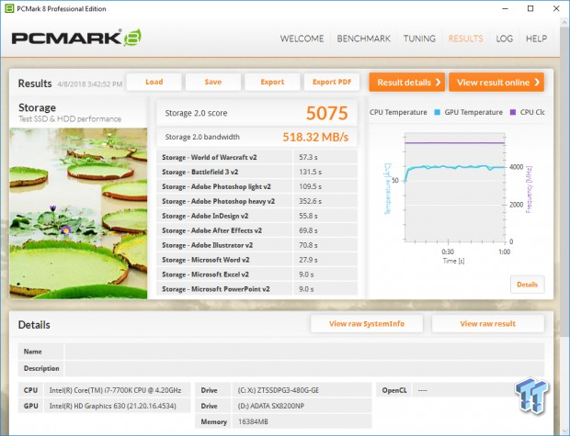Viewport: 570px width, 436px height.
Task: Show chart Details
Action: point(527,285)
